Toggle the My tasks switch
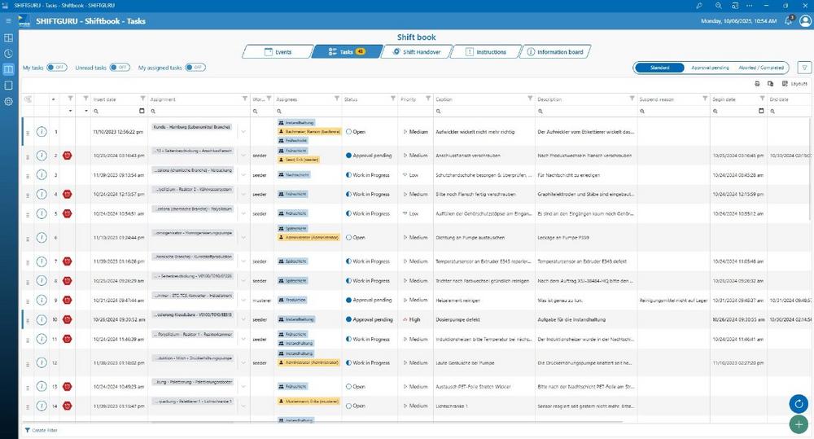This screenshot has width=814, height=439. pyautogui.click(x=56, y=68)
